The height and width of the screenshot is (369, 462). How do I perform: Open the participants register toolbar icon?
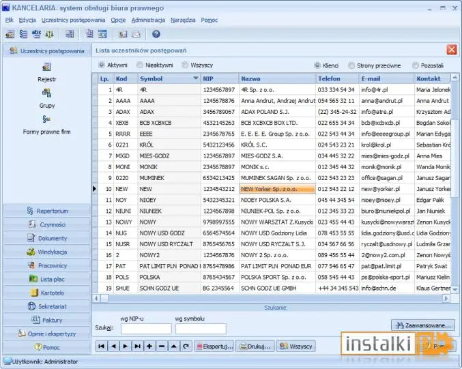pyautogui.click(x=10, y=34)
